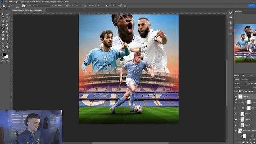Toggle symmetry paint options
Screen dimensions: 256x144
click(x=125, y=6)
